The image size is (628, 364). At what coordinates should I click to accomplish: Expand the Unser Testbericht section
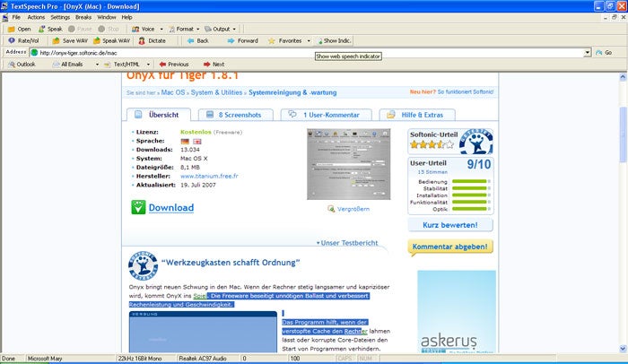[x=347, y=243]
